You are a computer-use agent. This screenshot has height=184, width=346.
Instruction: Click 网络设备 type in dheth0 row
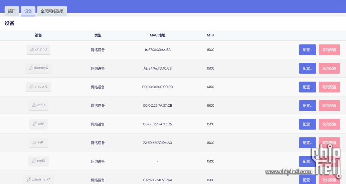pos(98,50)
